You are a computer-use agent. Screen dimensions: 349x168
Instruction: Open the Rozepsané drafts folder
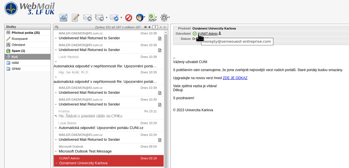(x=28, y=39)
